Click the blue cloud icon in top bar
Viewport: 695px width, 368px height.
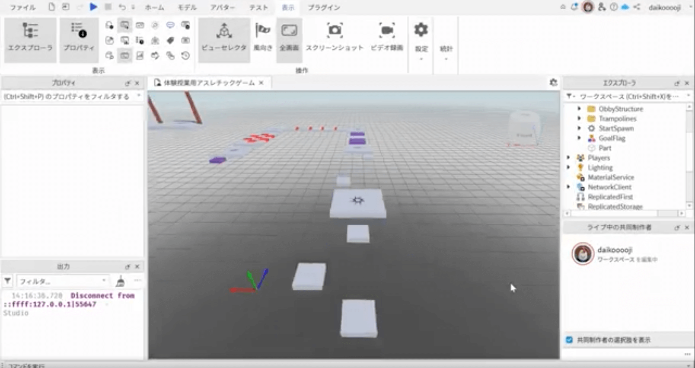[625, 7]
